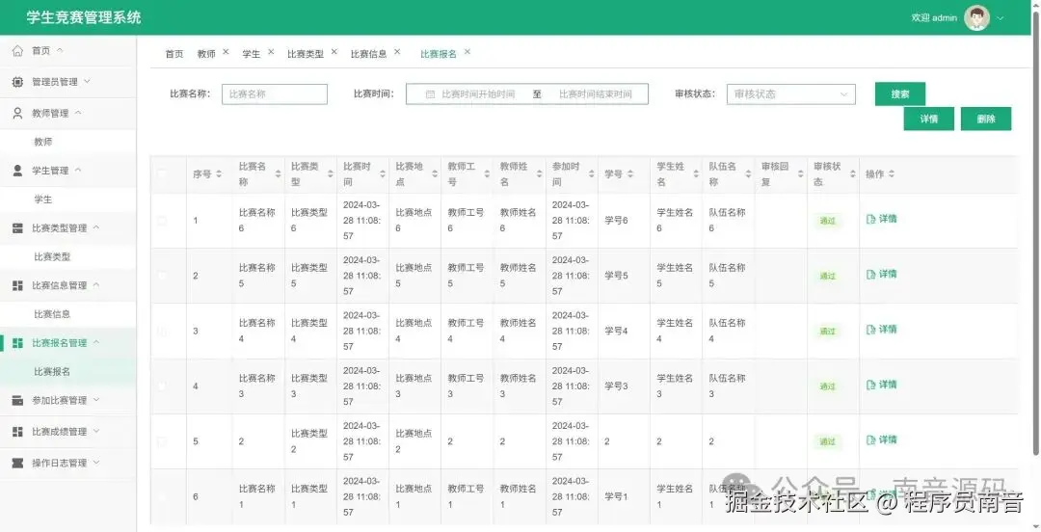Click the 搜索 button

899,94
